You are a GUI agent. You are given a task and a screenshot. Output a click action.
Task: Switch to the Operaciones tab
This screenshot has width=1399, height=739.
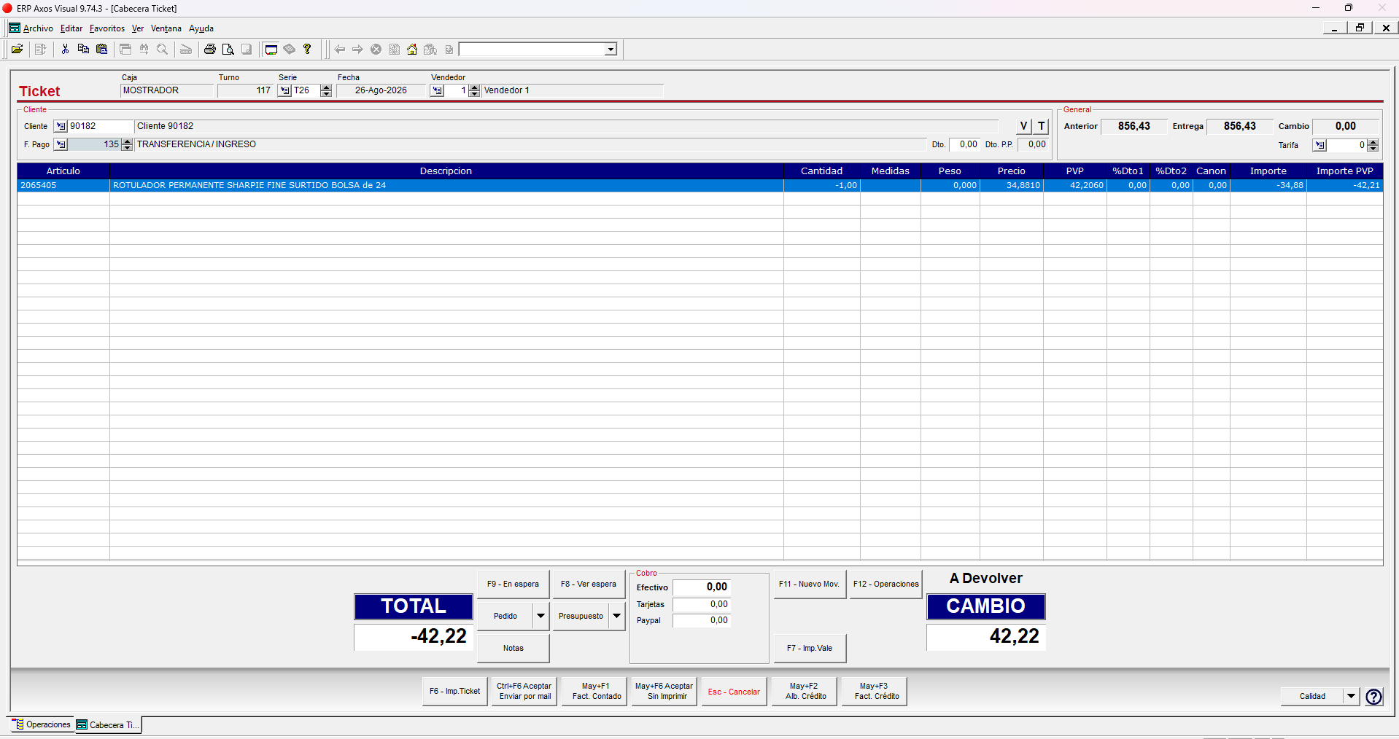tap(42, 724)
